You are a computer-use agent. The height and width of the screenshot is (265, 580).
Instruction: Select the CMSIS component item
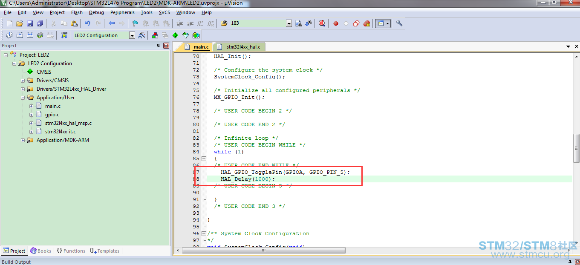44,72
